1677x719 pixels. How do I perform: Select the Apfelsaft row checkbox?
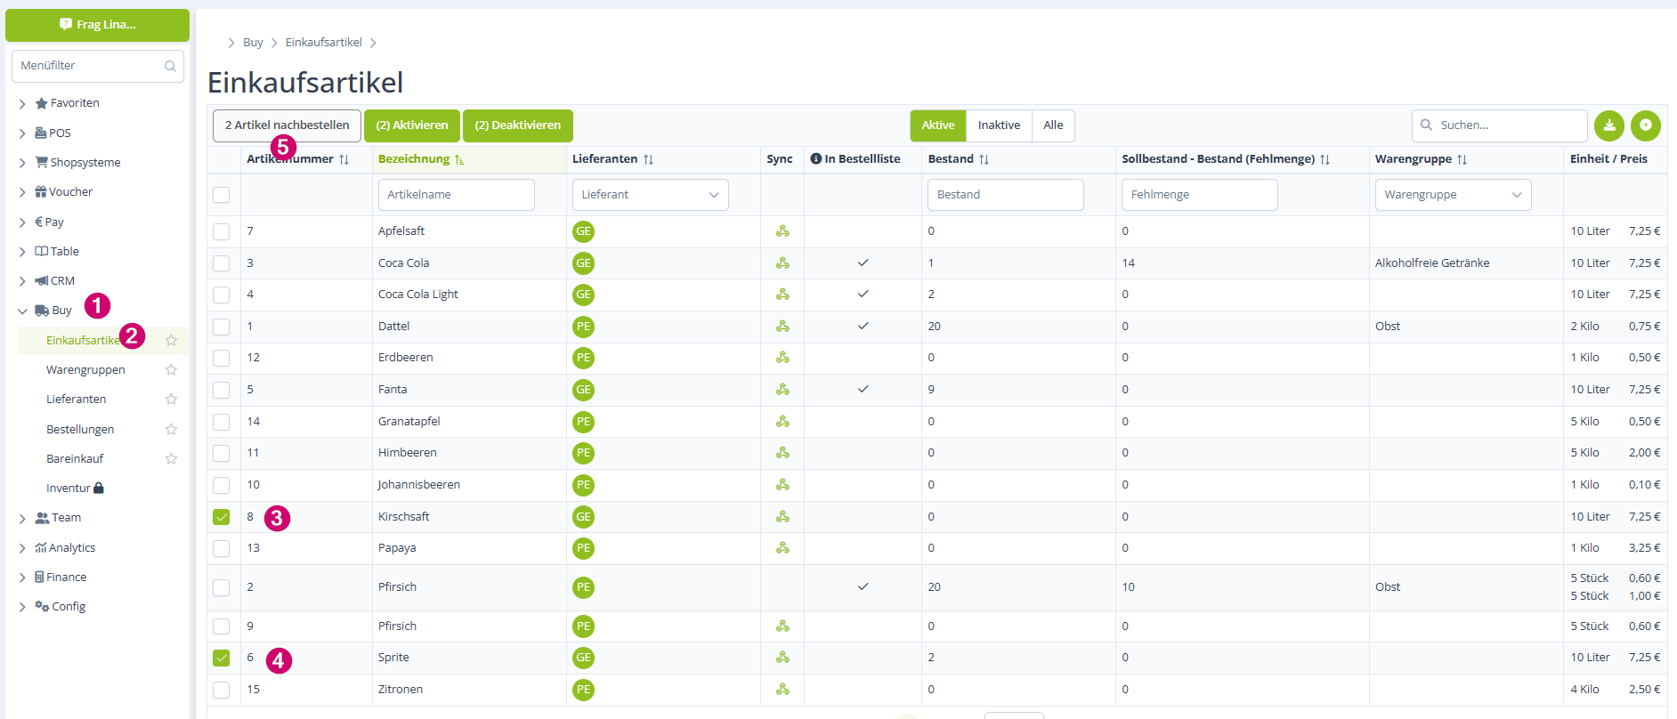coord(222,231)
